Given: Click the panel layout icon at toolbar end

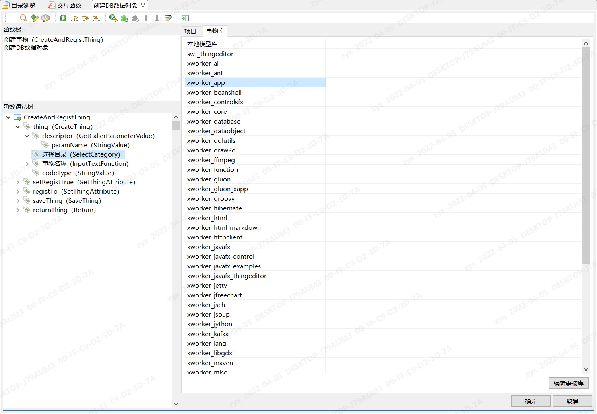Looking at the screenshot, I should pyautogui.click(x=185, y=18).
